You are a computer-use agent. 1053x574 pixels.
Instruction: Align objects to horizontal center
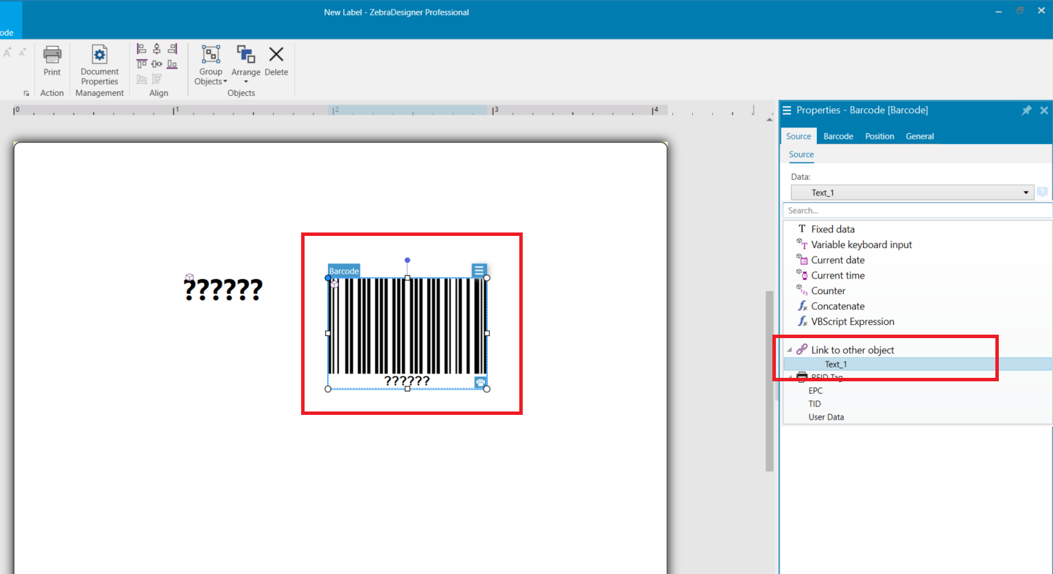[157, 49]
